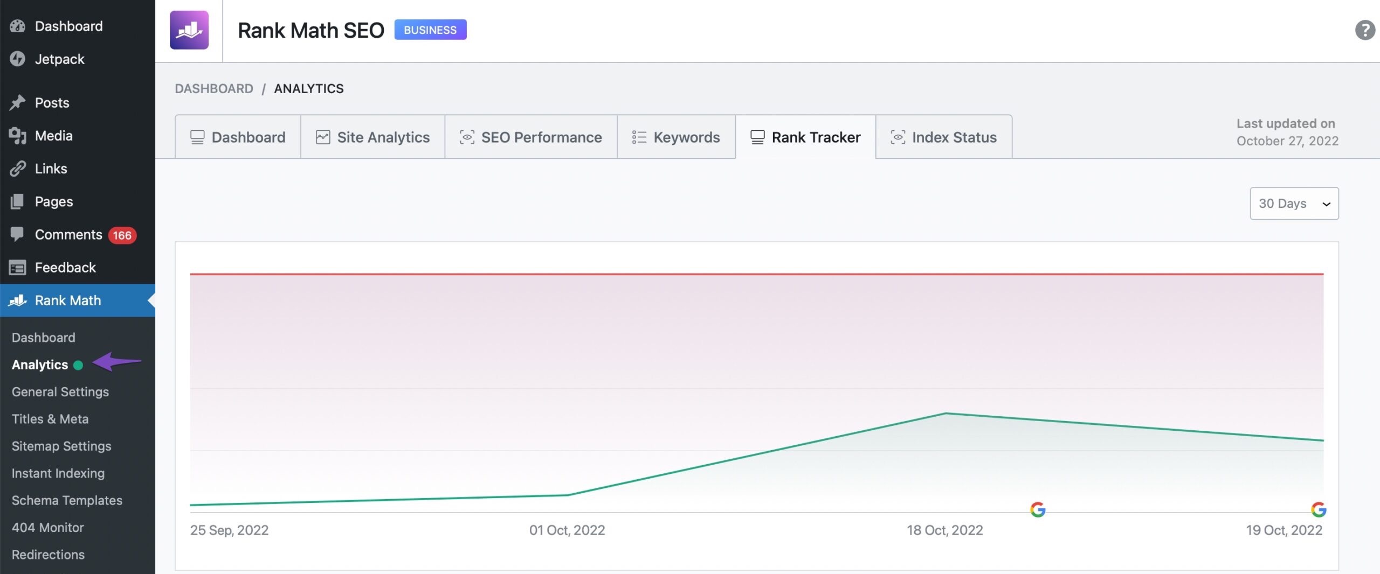Click the Rank Math sidebar icon

tap(17, 300)
